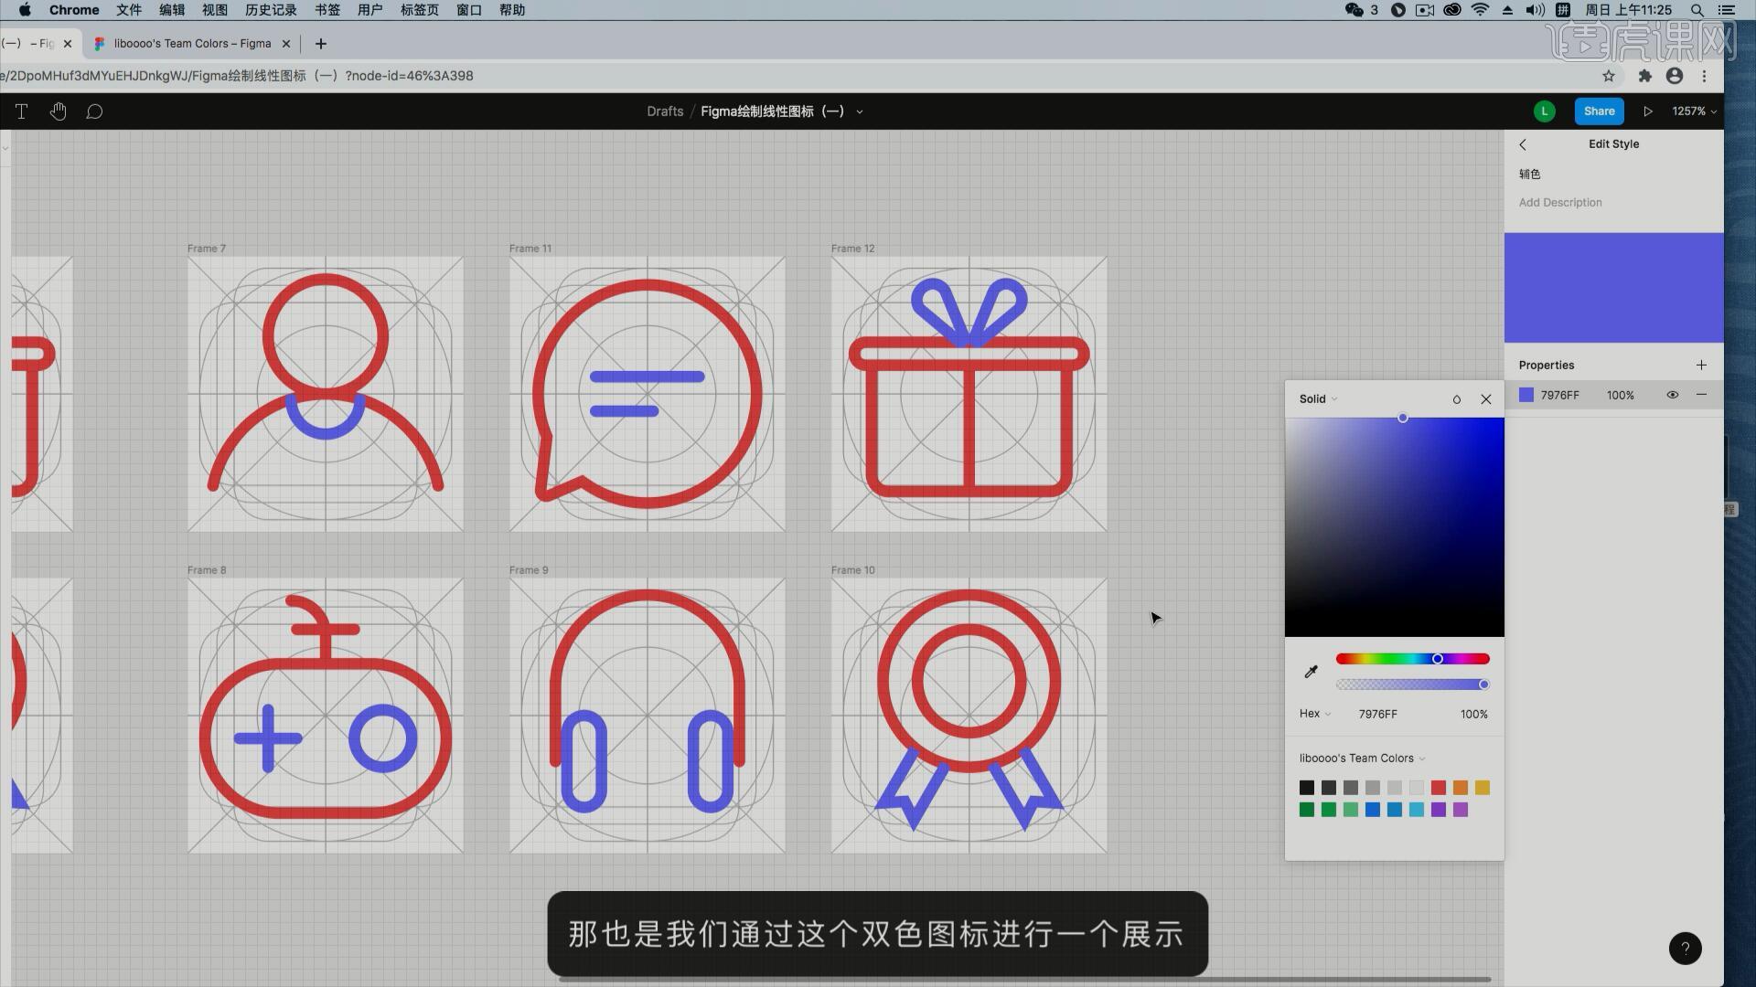
Task: Click the 100% opacity field in picker
Action: 1473,714
